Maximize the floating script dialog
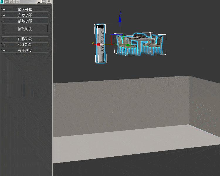Image resolution: width=220 pixels, height=176 pixels. (x=44, y=1)
